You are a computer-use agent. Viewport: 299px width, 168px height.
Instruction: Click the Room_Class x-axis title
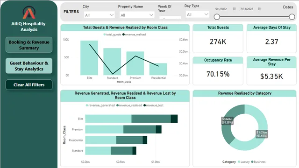click(124, 82)
